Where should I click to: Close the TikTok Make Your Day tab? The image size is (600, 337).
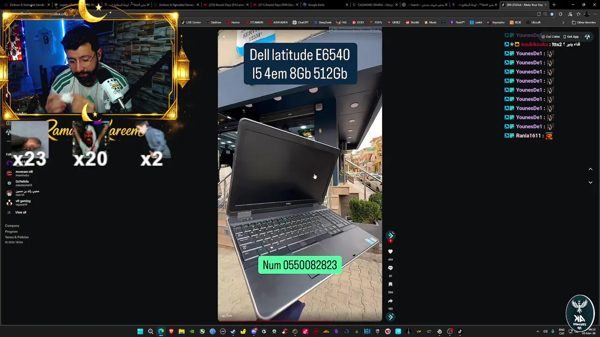tap(546, 5)
